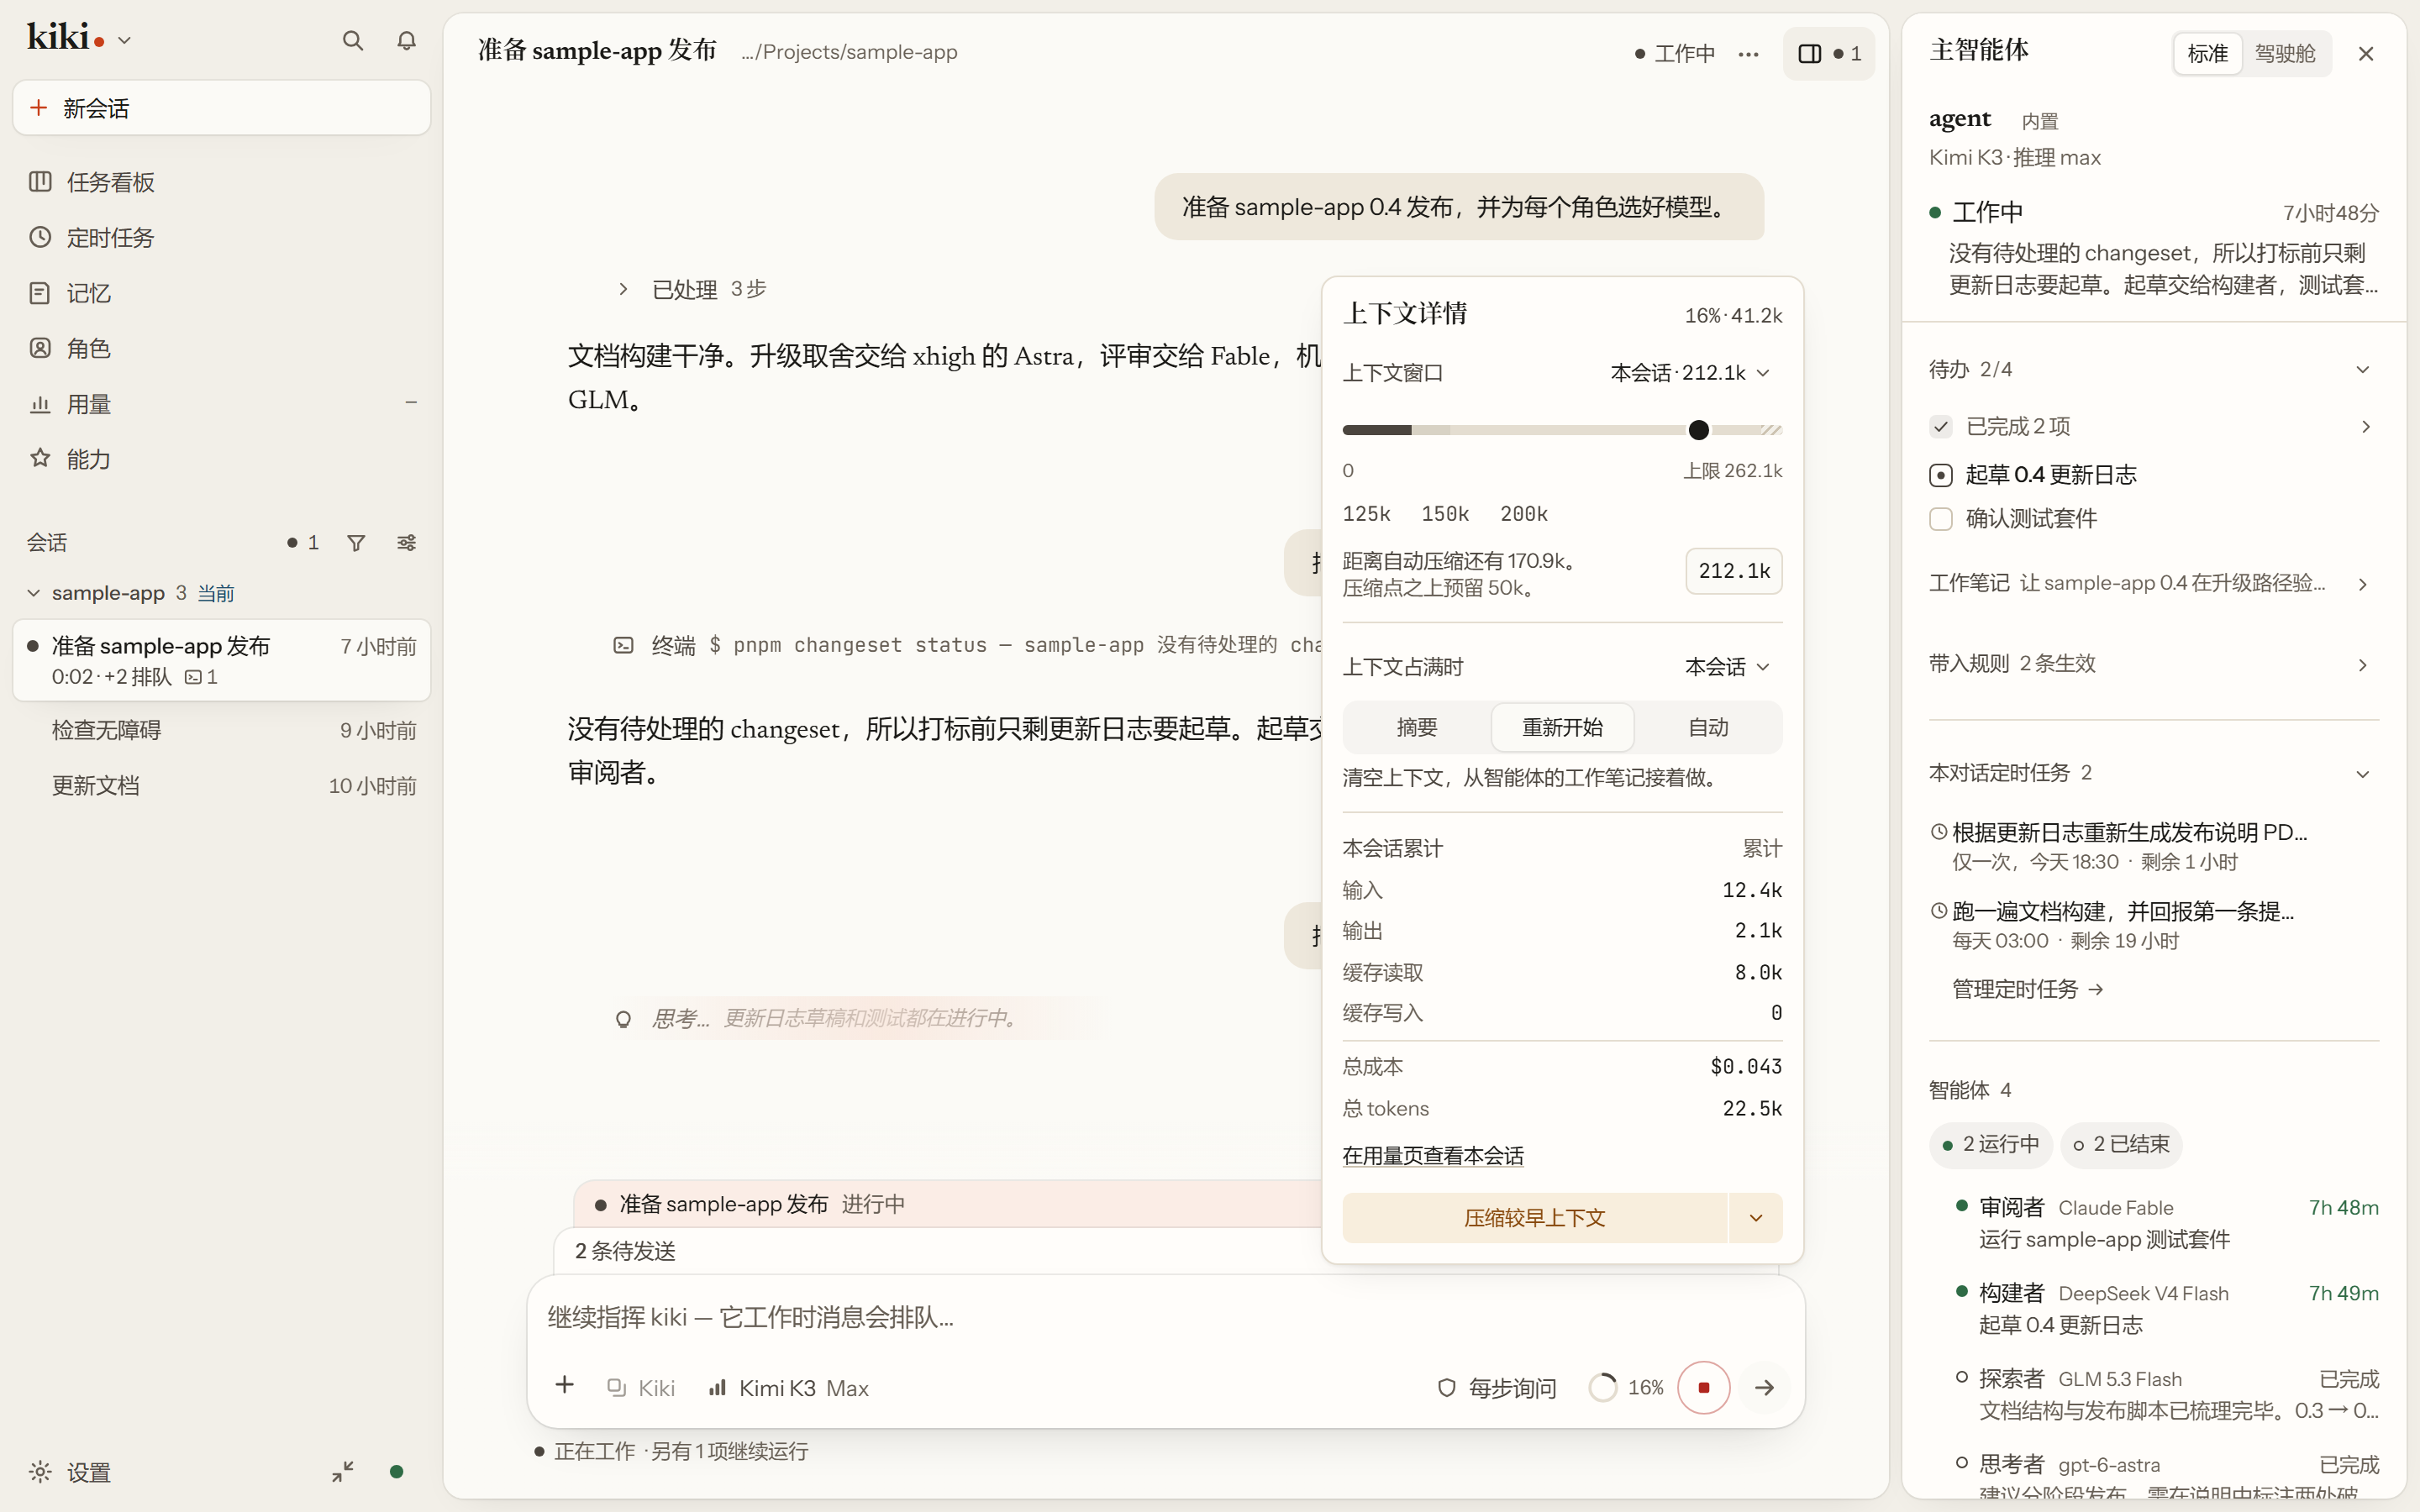Open 记忆 memory page

point(221,293)
